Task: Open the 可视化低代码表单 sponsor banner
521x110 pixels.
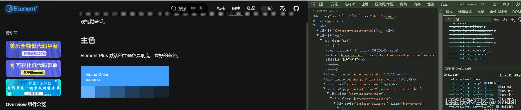Action: pyautogui.click(x=33, y=68)
